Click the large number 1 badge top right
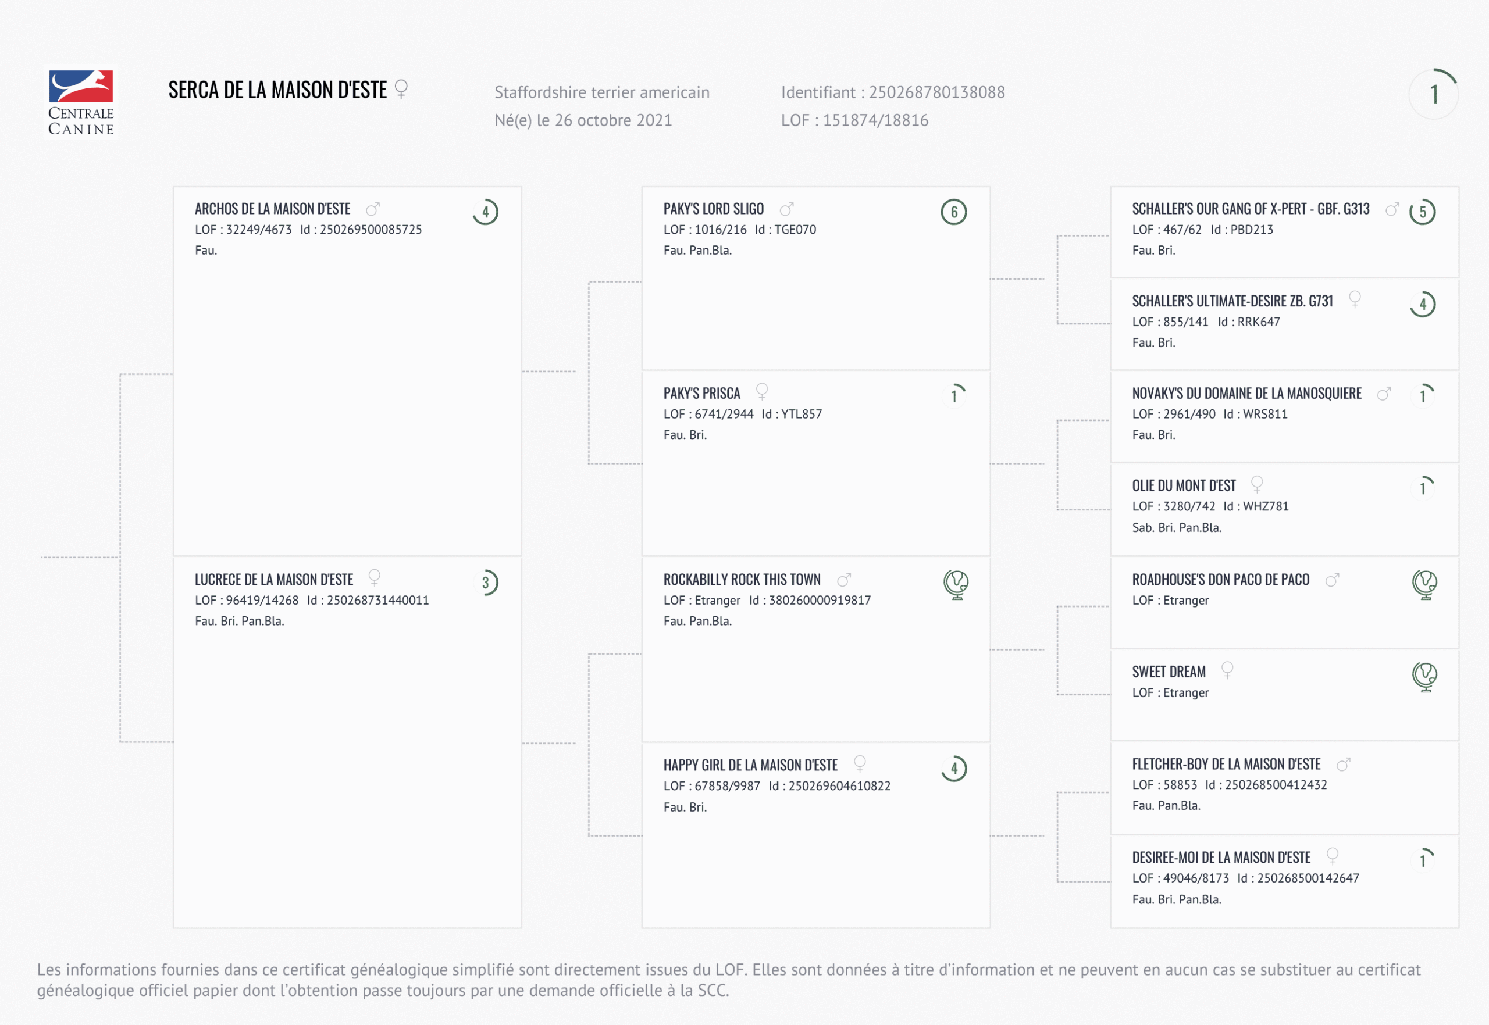The width and height of the screenshot is (1489, 1025). (1433, 94)
